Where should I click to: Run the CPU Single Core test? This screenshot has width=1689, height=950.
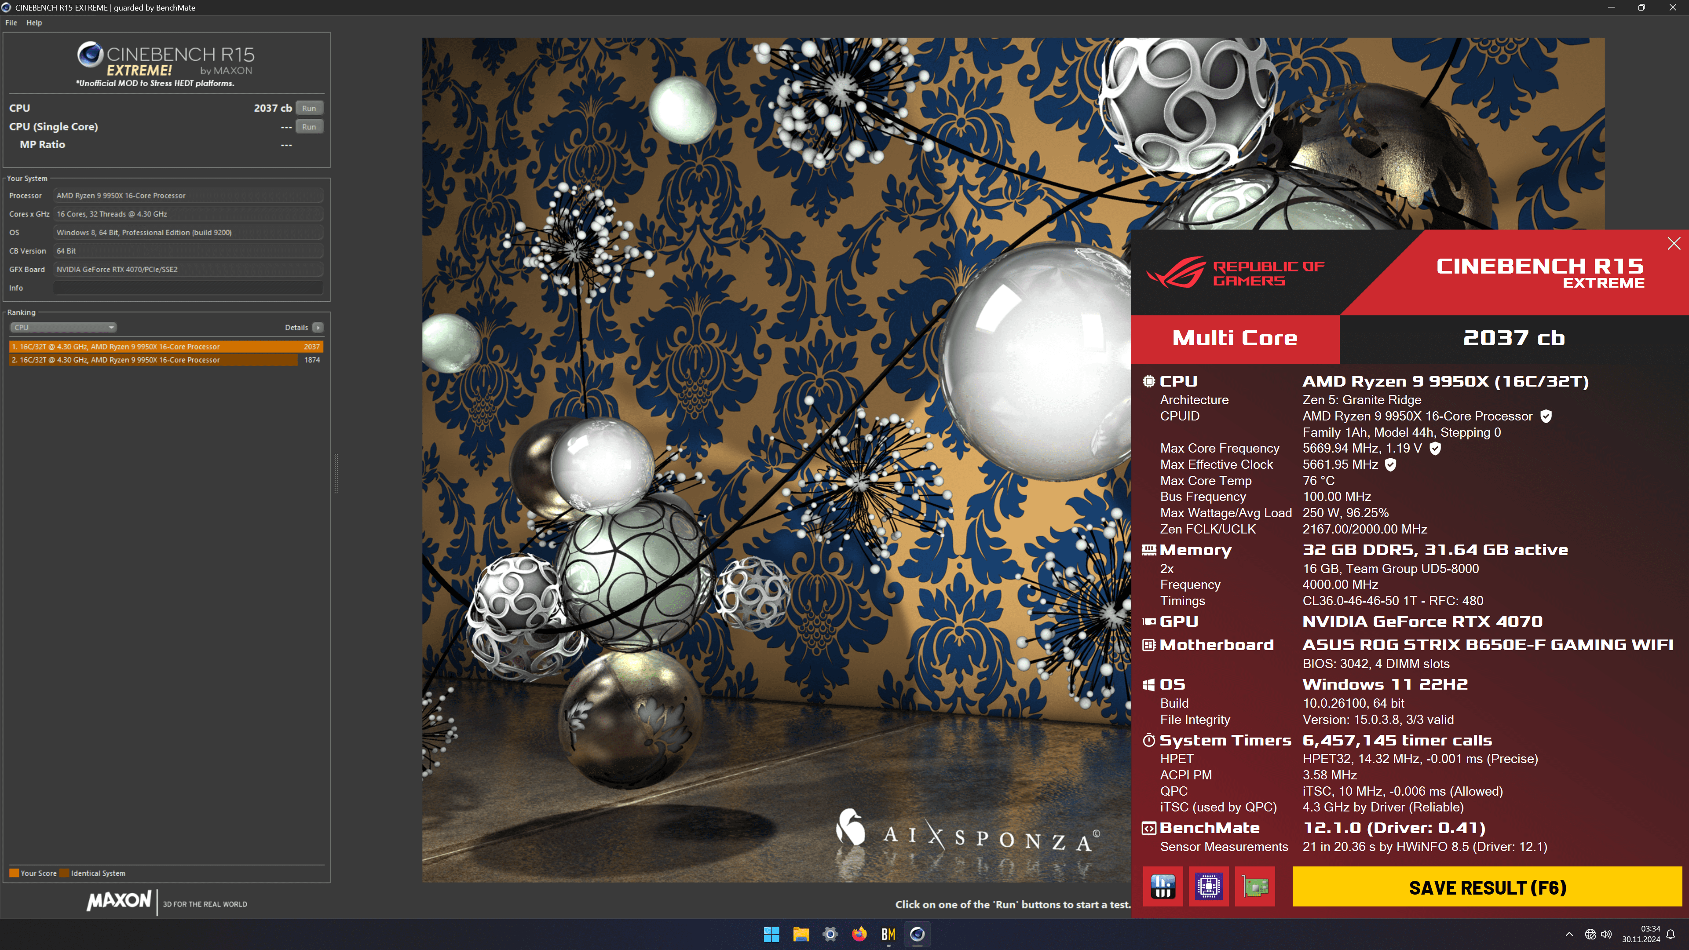tap(309, 127)
